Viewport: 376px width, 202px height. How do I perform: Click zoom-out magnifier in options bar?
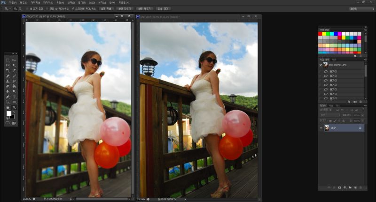20,9
